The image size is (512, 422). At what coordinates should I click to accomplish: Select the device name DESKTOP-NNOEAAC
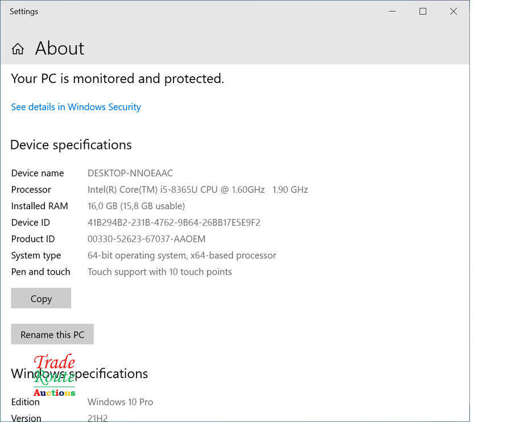tap(130, 173)
